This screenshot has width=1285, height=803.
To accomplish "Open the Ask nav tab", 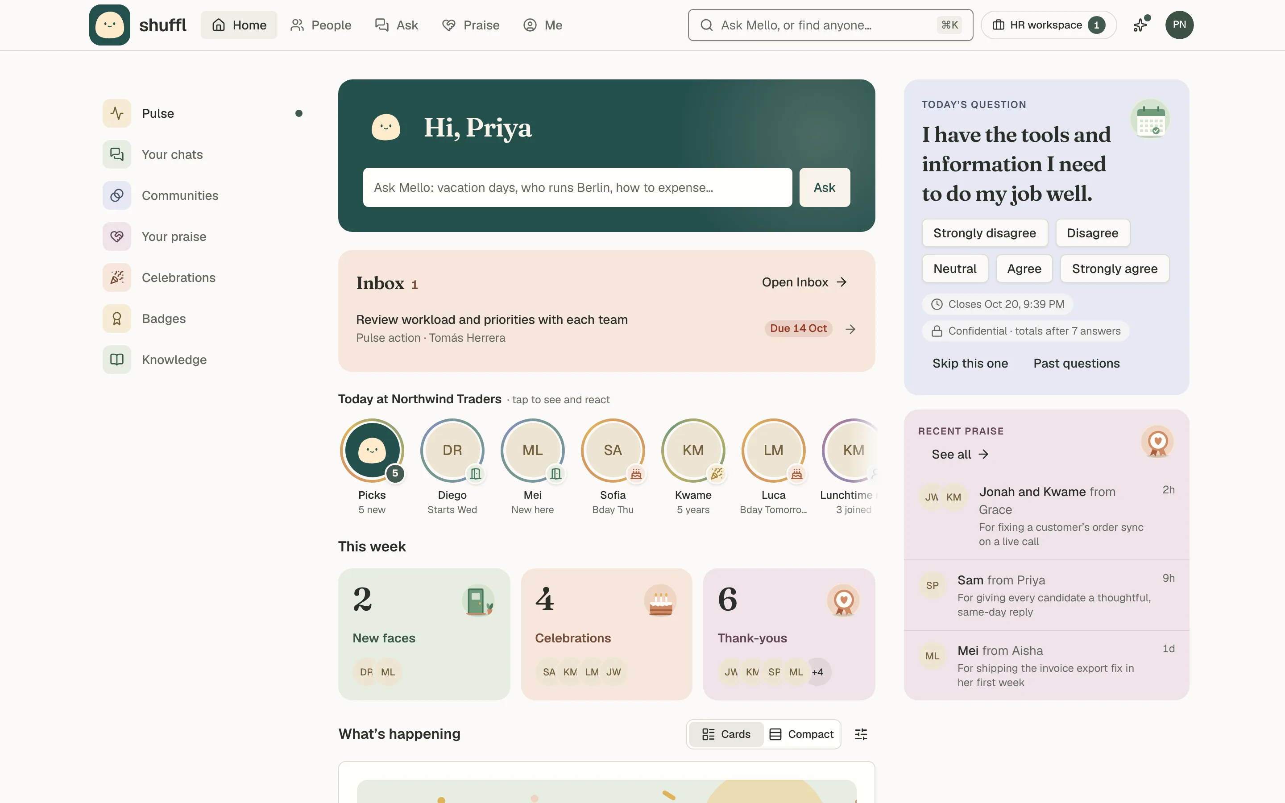I will tap(397, 25).
